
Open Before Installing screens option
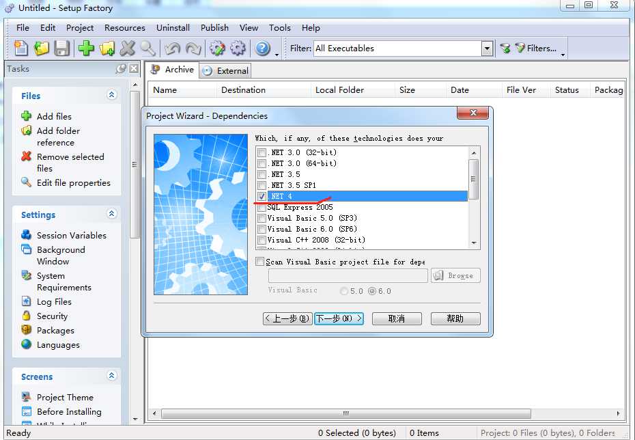click(x=69, y=411)
